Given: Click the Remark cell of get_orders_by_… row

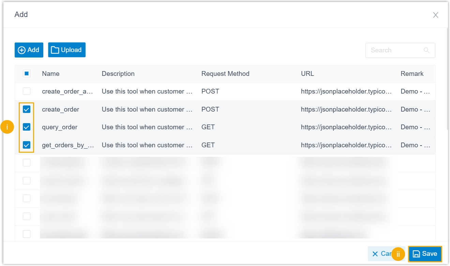Looking at the screenshot, I should (415, 145).
